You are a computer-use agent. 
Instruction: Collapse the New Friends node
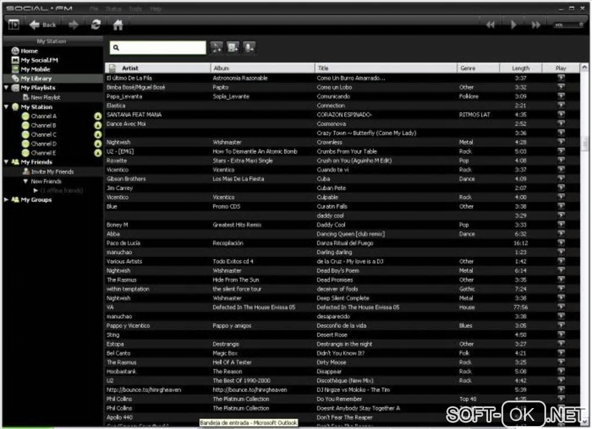[x=26, y=181]
